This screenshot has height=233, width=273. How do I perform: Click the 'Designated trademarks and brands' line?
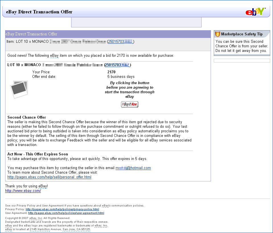57,222
